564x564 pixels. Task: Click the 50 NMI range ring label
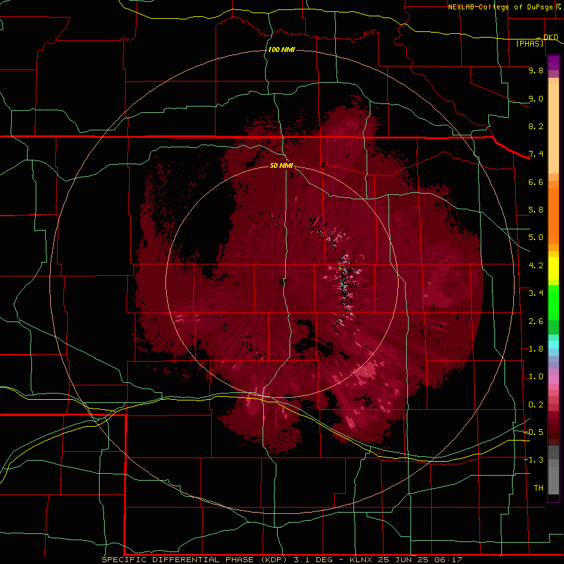(281, 165)
